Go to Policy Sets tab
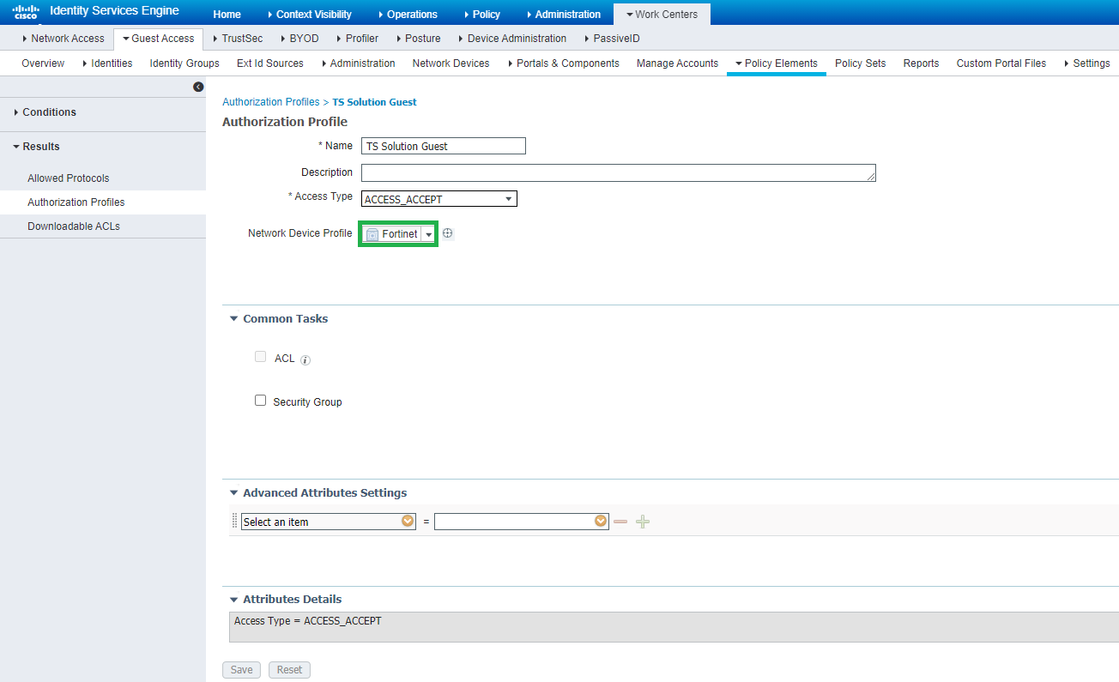 [x=860, y=63]
